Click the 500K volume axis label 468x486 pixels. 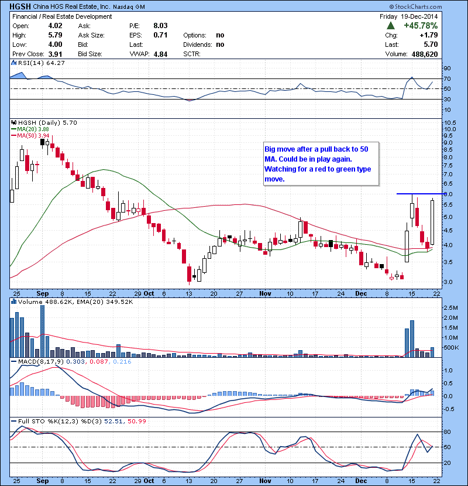tap(451, 348)
